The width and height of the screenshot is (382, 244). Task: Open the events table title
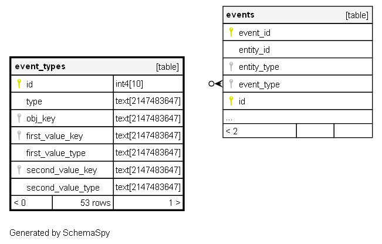pyautogui.click(x=240, y=15)
